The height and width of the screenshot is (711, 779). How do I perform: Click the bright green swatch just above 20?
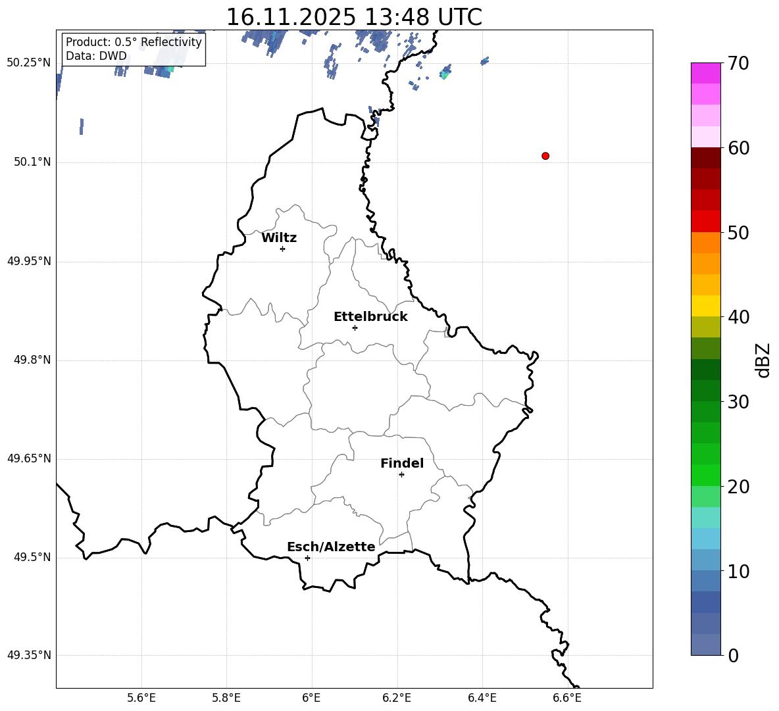[705, 475]
